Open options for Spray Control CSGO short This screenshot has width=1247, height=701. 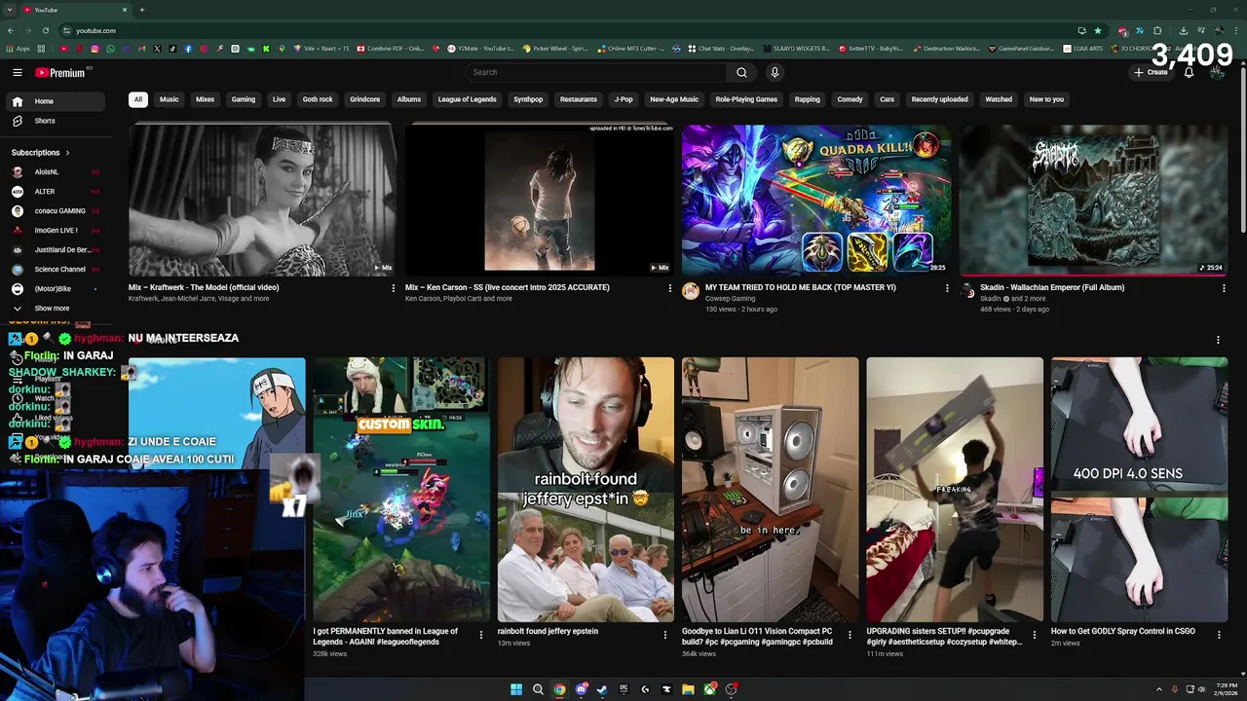tap(1219, 635)
